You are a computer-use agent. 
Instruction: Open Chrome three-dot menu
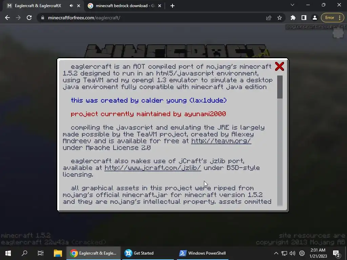[340, 18]
